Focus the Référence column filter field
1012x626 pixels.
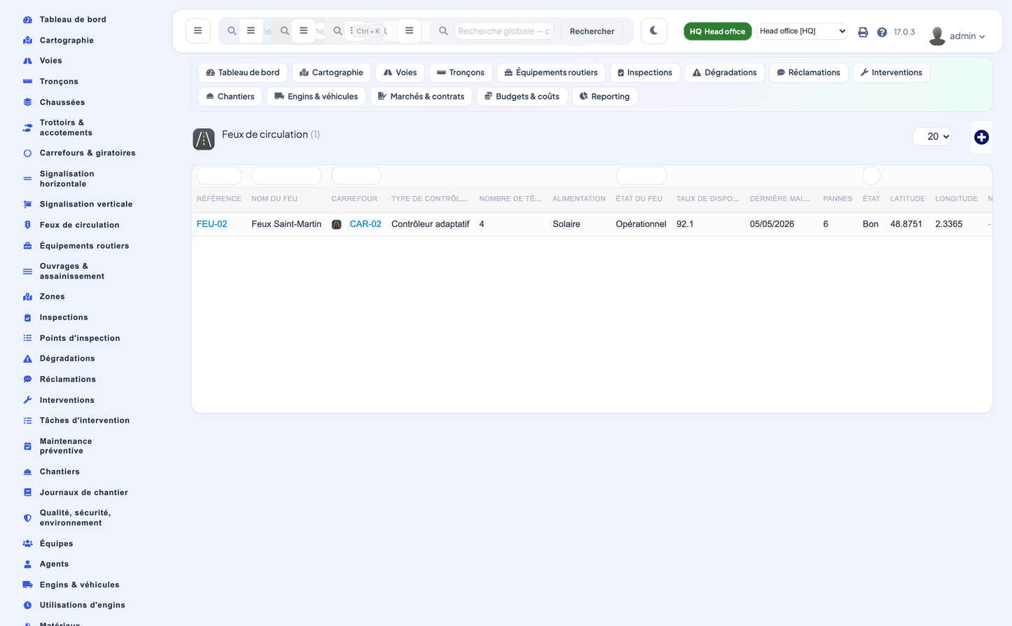(219, 175)
